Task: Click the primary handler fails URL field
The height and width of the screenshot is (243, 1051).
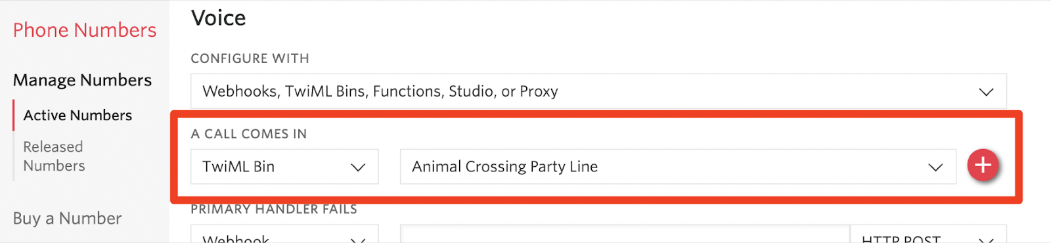Action: (625, 234)
